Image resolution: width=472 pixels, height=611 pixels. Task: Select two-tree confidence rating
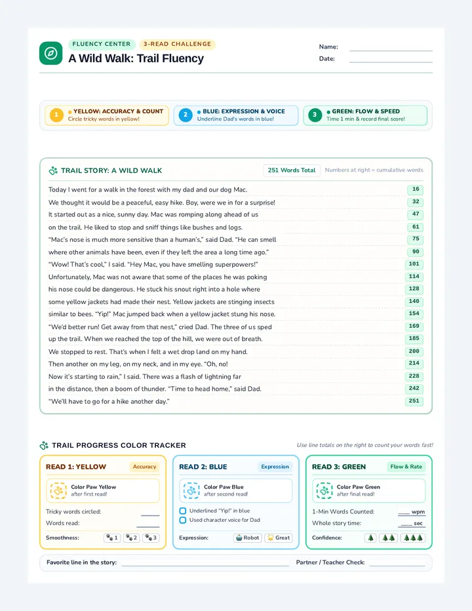click(389, 538)
